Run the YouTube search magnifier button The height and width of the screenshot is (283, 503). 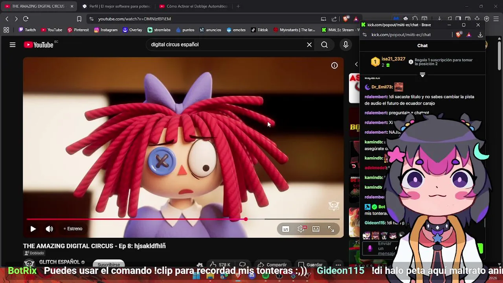pyautogui.click(x=324, y=45)
